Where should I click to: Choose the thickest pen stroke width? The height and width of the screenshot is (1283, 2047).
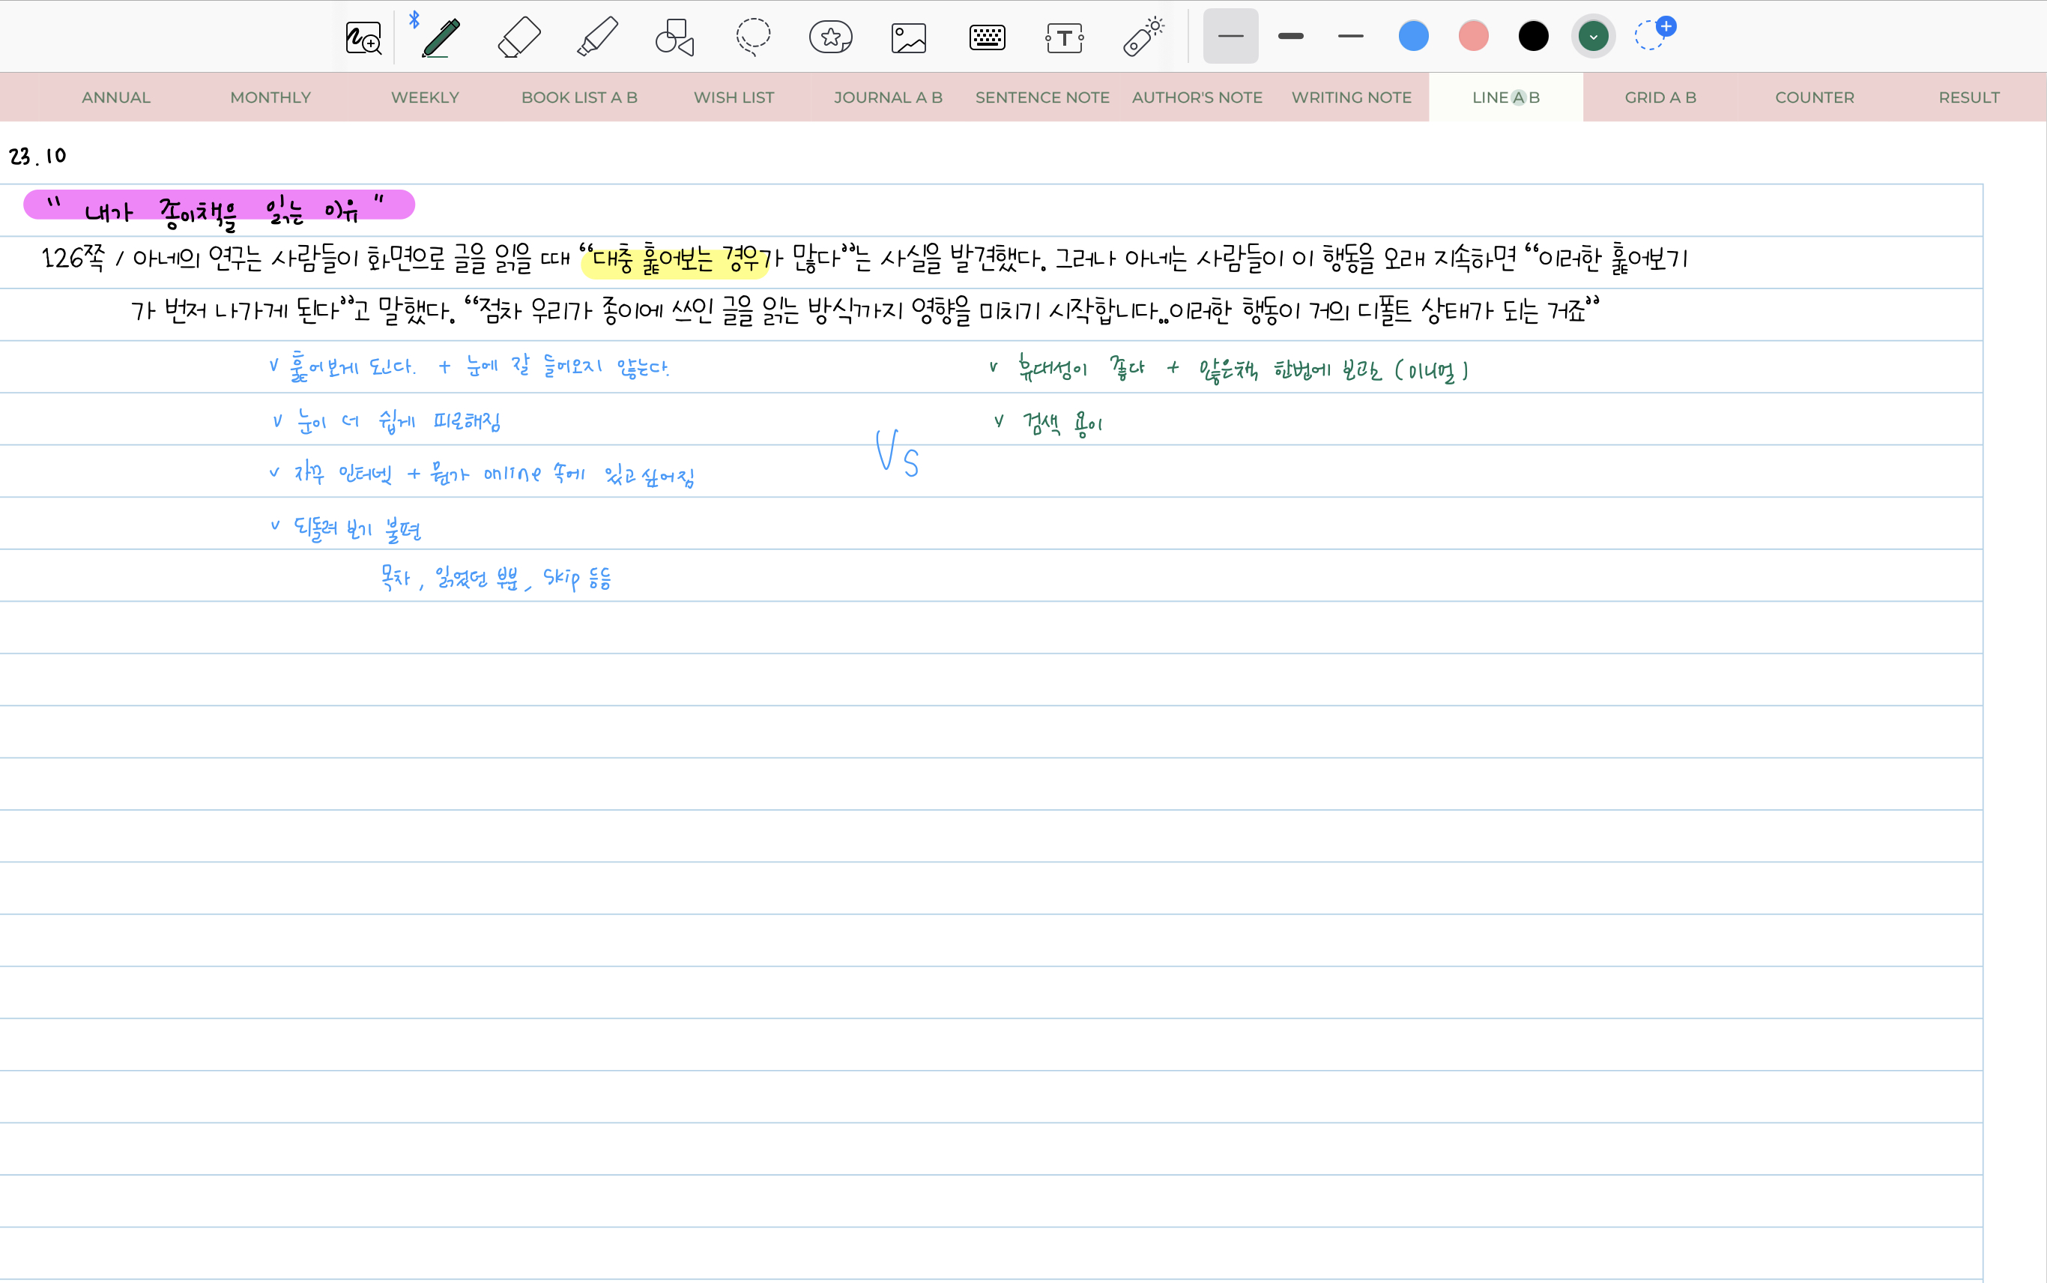tap(1290, 37)
